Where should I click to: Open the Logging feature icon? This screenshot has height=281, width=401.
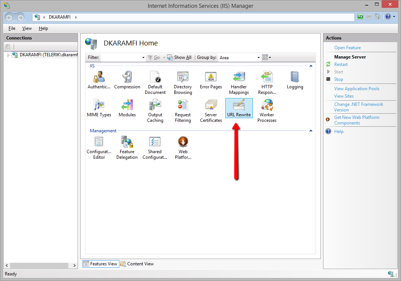[295, 80]
